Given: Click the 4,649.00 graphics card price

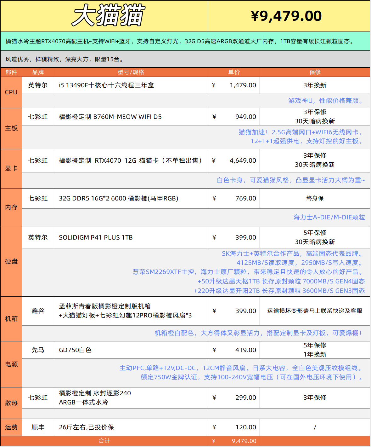Looking at the screenshot, I should click(x=234, y=160).
